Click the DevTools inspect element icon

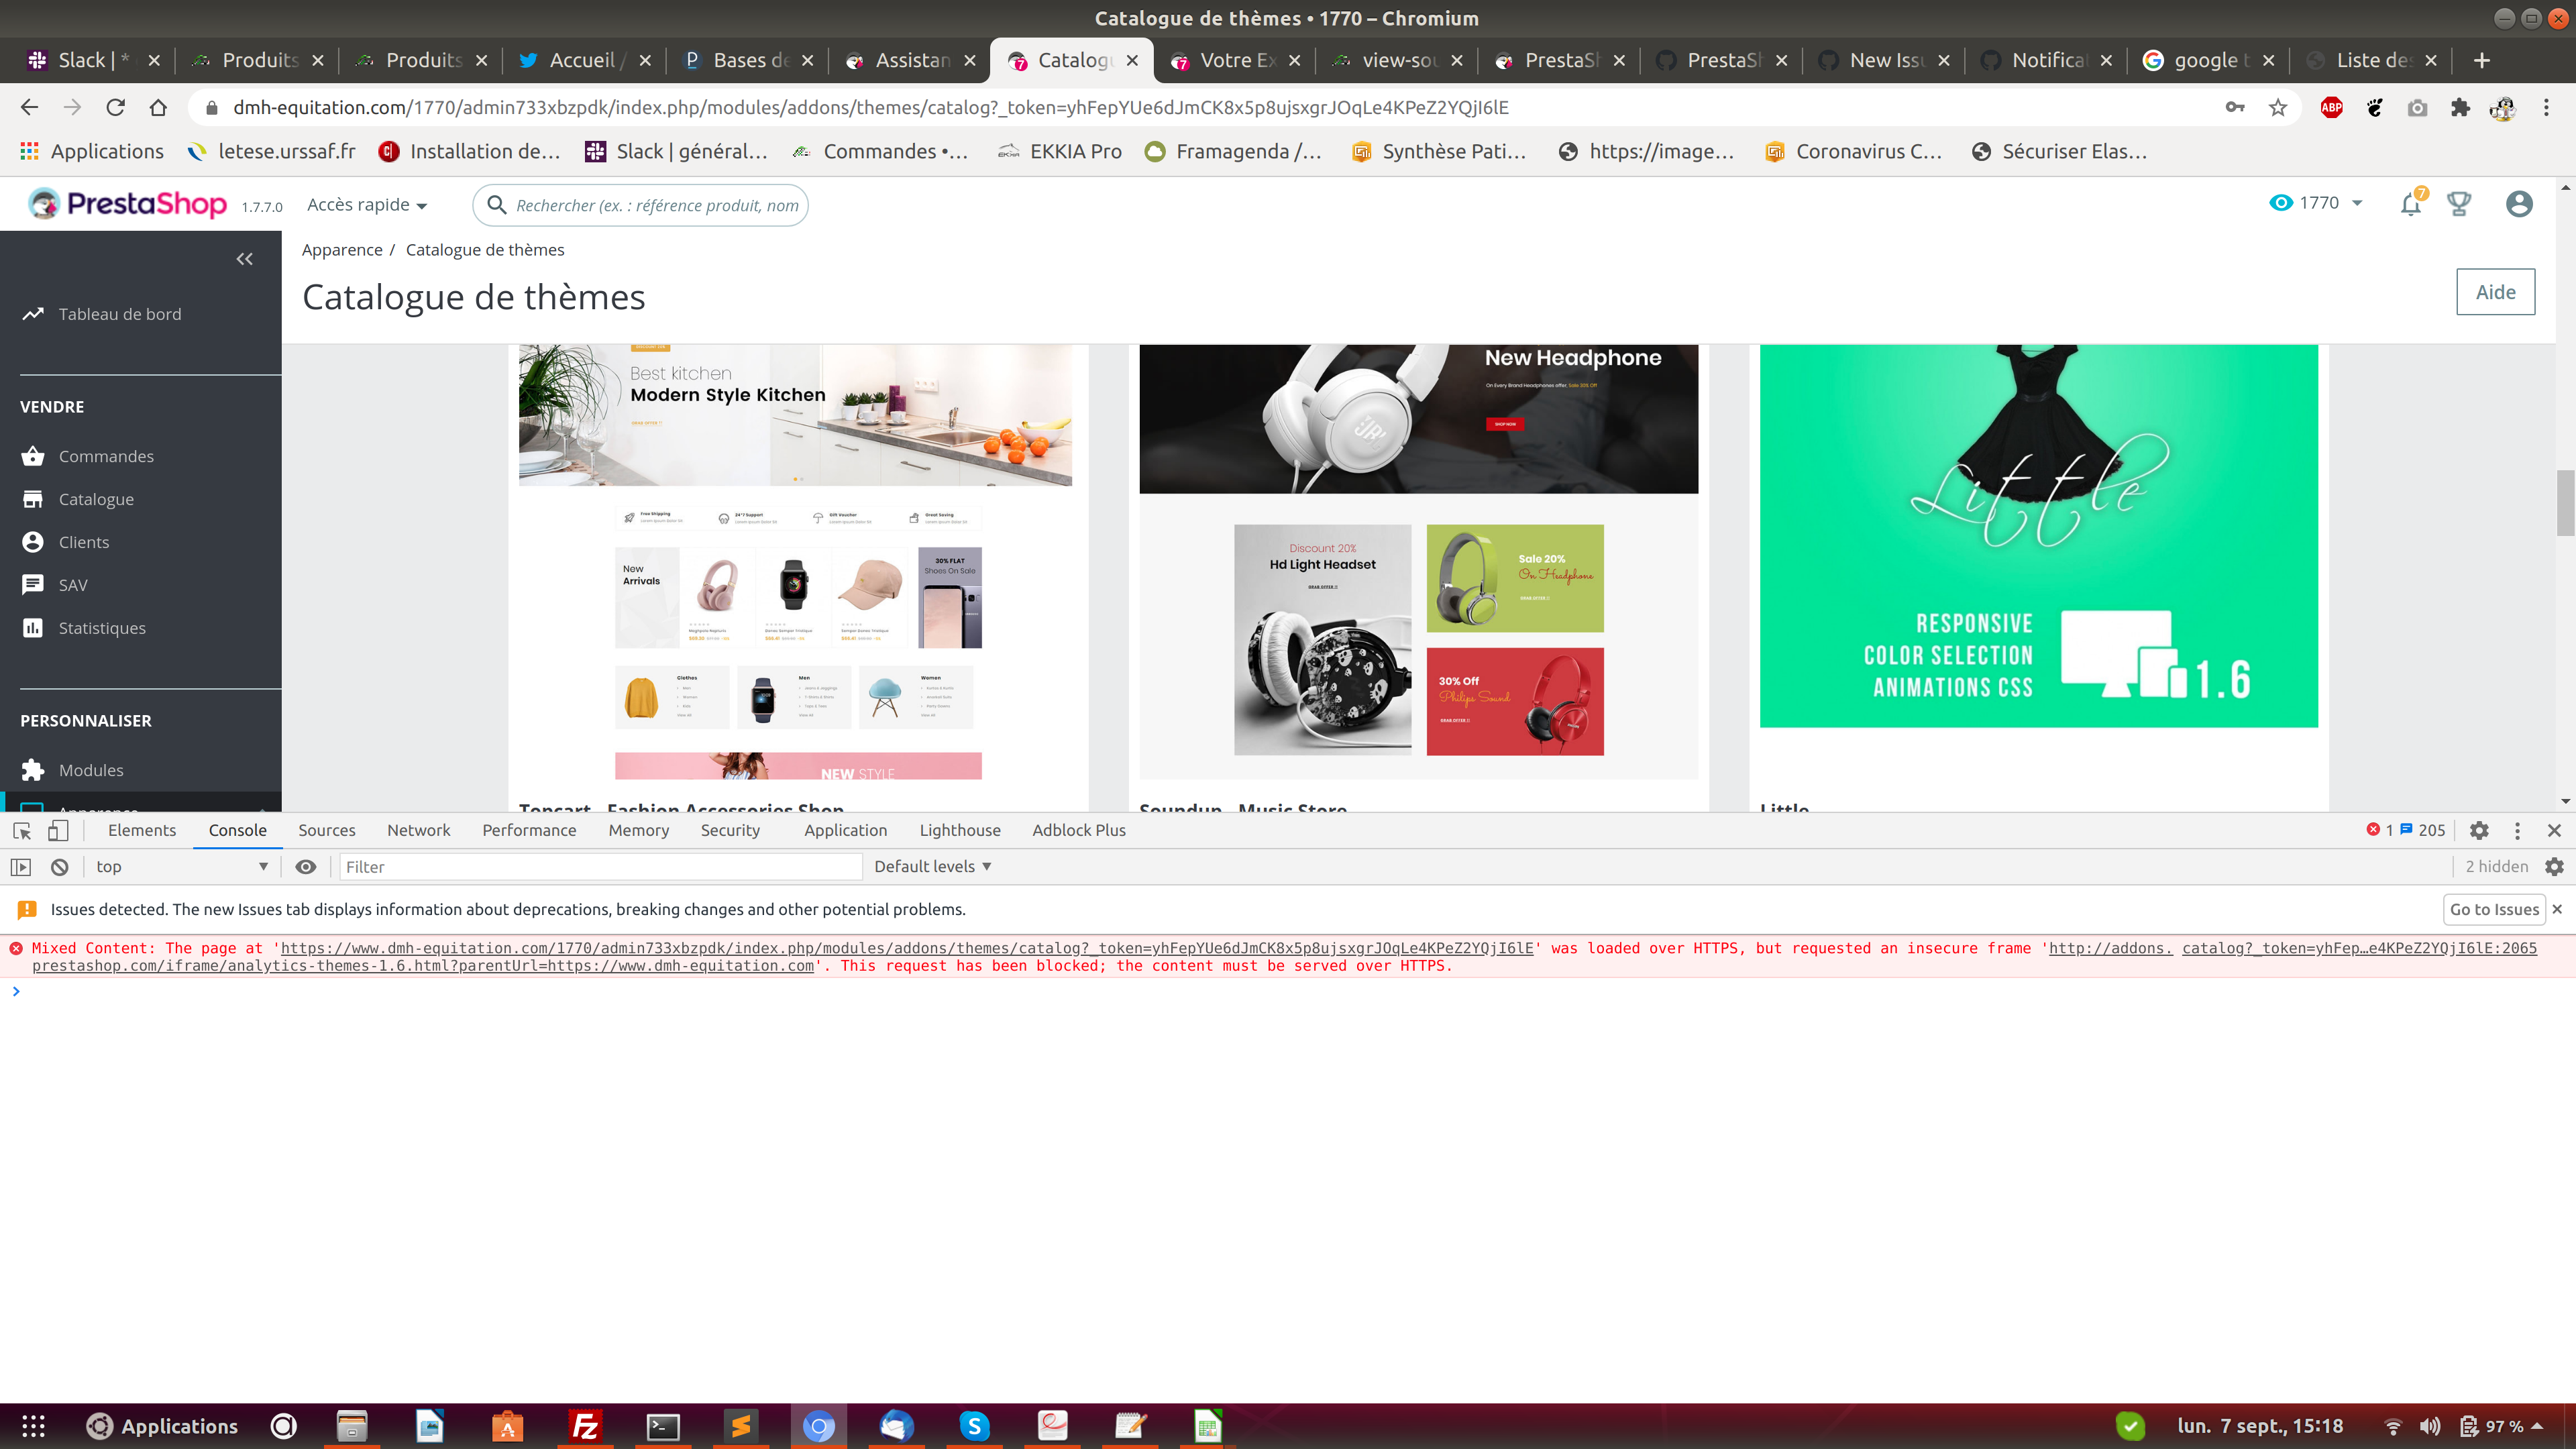point(22,830)
